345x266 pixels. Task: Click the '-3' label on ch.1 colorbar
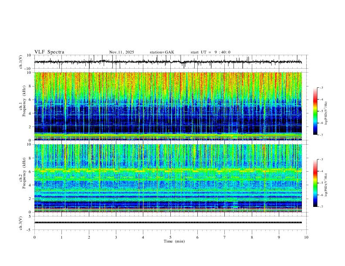tap(321, 87)
